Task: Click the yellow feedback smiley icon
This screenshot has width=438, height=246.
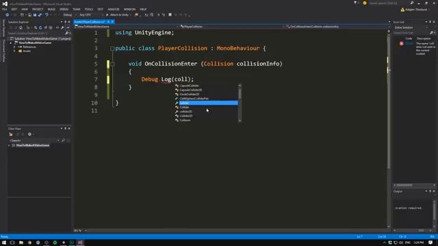Action: tap(365, 3)
